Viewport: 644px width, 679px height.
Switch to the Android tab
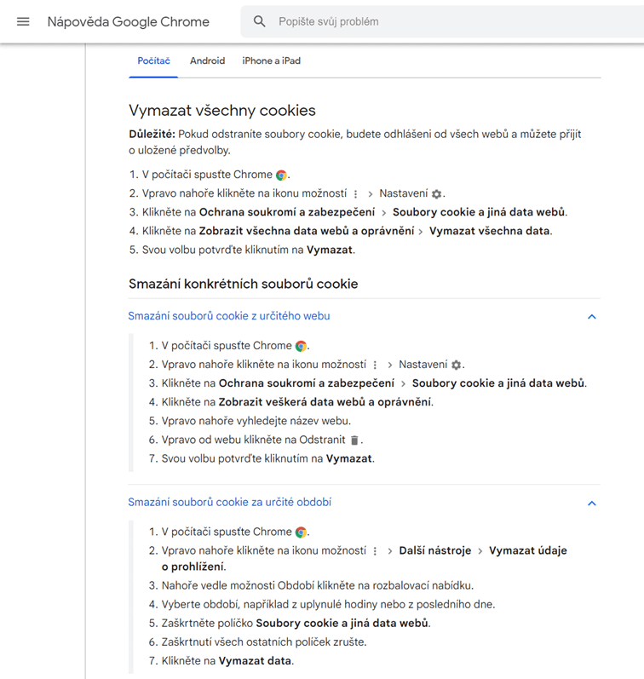tap(207, 61)
